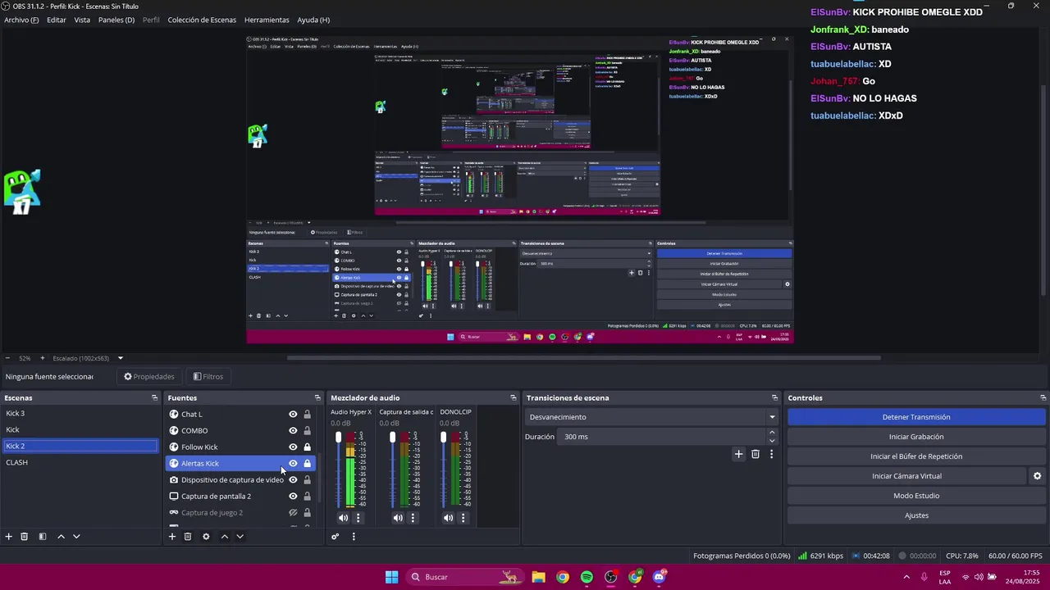Open preview scaling dropdown arrow

point(120,358)
